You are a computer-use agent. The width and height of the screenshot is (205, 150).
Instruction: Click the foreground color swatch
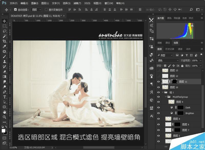tap(3, 131)
